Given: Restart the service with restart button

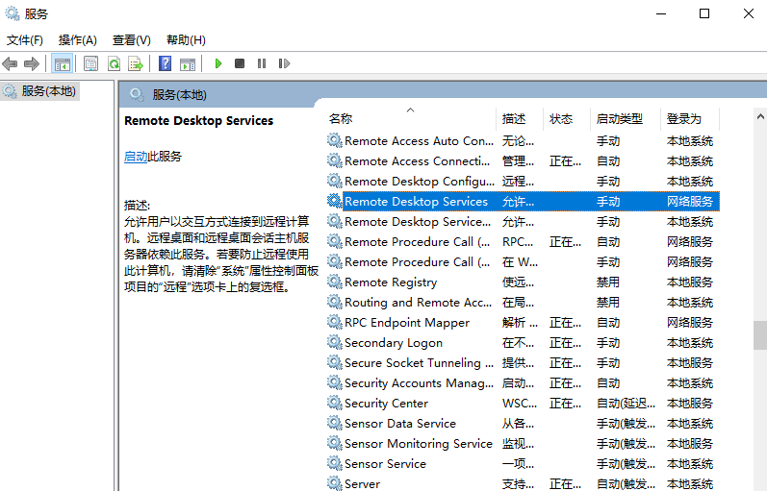Looking at the screenshot, I should click(284, 63).
